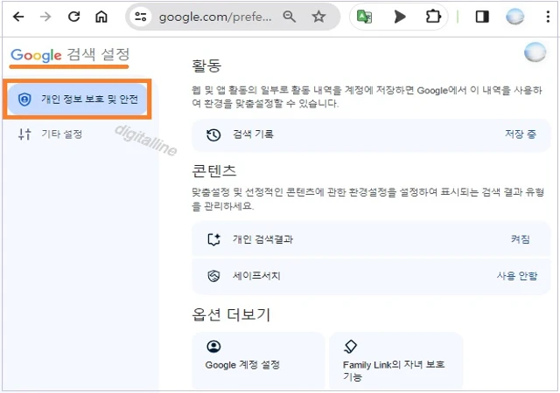Open the Google account avatar on page
Image resolution: width=560 pixels, height=393 pixels.
[x=535, y=52]
